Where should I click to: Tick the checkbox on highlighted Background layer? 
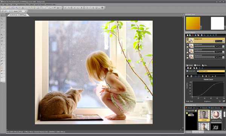[188, 42]
